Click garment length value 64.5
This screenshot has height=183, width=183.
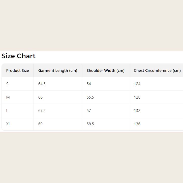[x=42, y=84]
